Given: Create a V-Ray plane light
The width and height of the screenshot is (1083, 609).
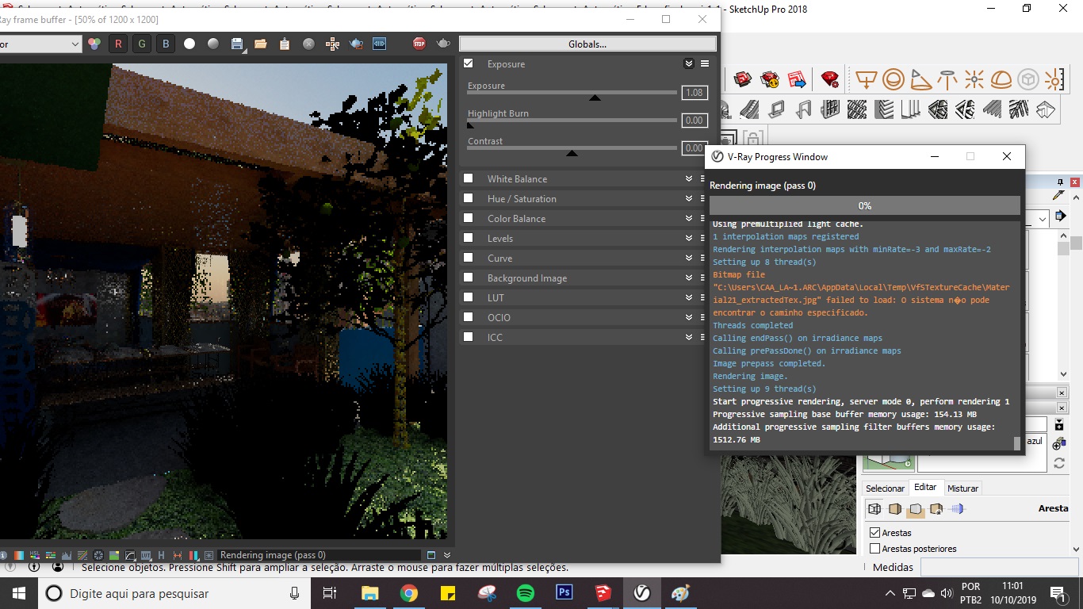Looking at the screenshot, I should [867, 79].
